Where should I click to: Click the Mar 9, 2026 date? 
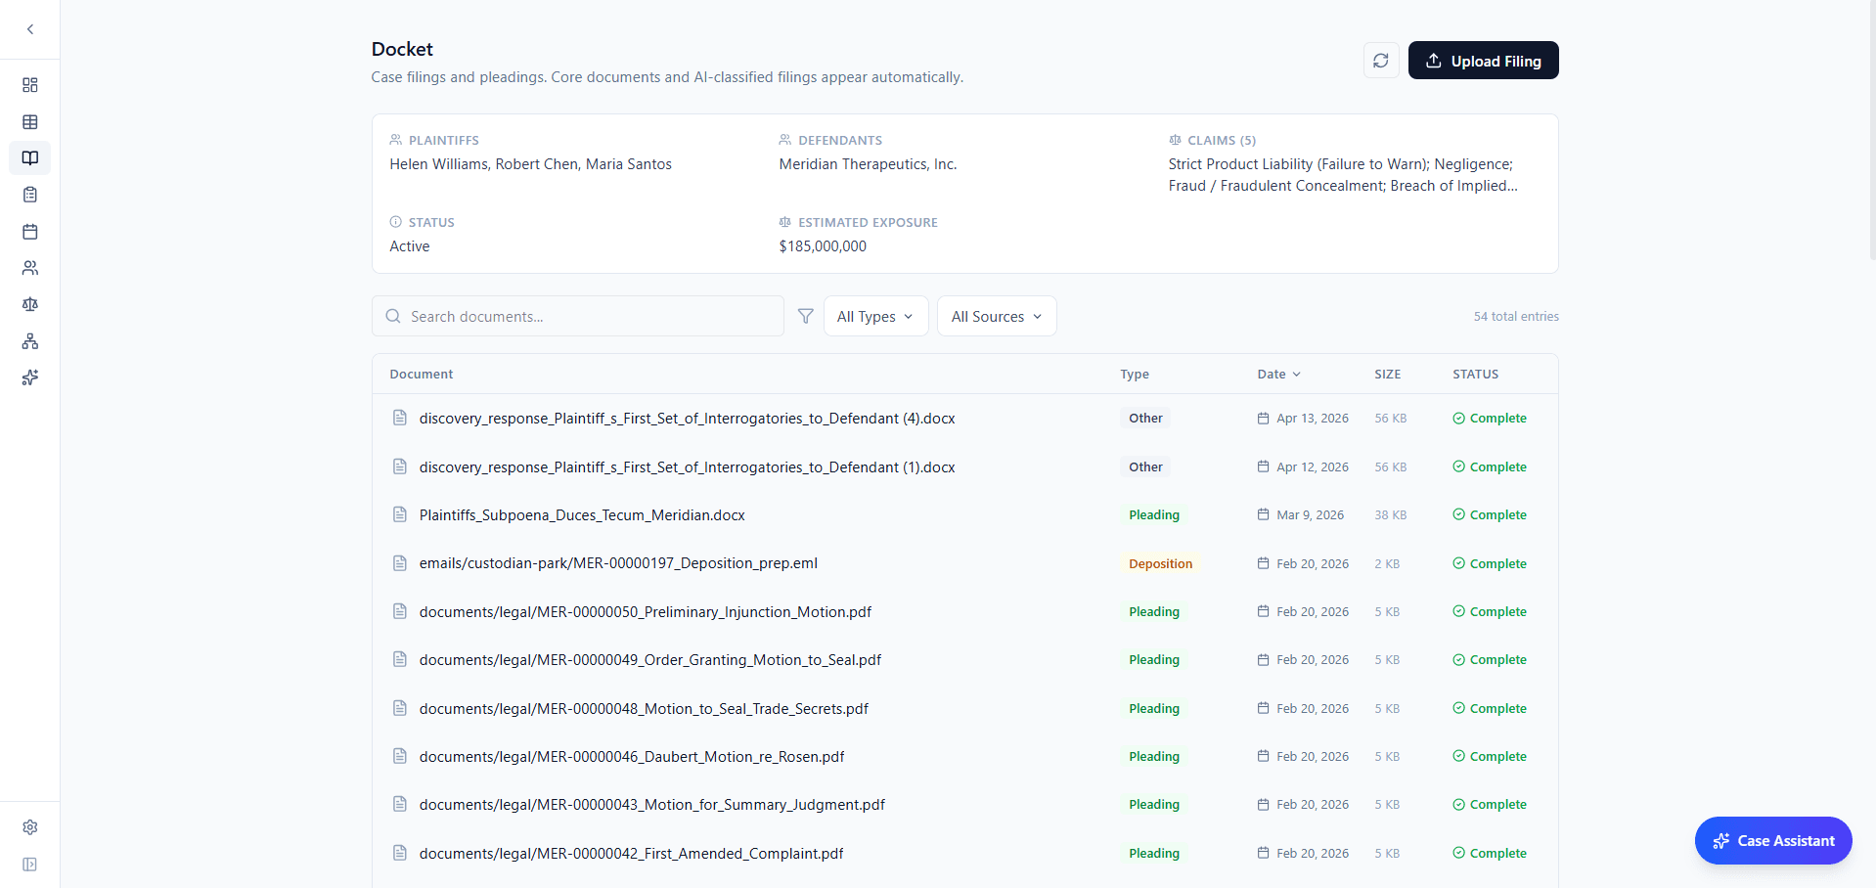[x=1310, y=515]
